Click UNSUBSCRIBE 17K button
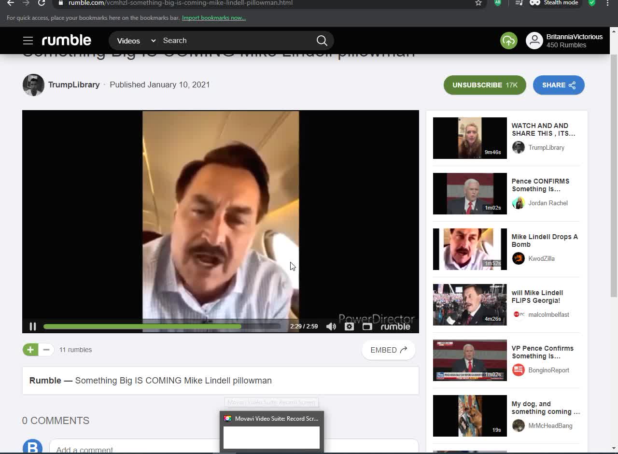This screenshot has width=618, height=454. coord(485,85)
